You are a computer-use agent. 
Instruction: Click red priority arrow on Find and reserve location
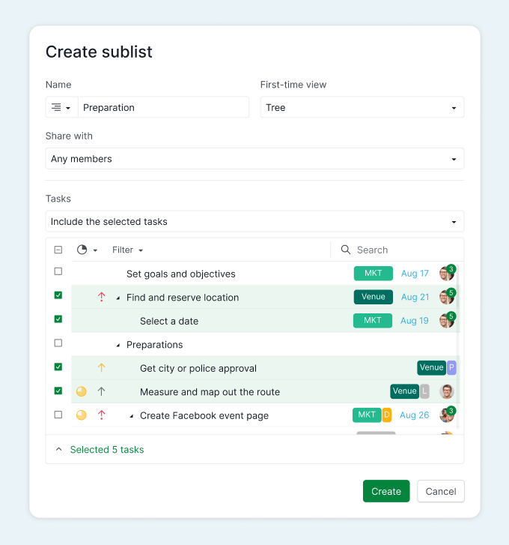[102, 298]
